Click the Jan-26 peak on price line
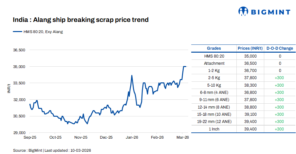 [x=132, y=76]
